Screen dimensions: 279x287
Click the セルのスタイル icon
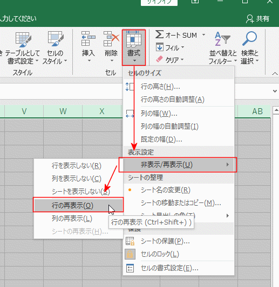56,39
